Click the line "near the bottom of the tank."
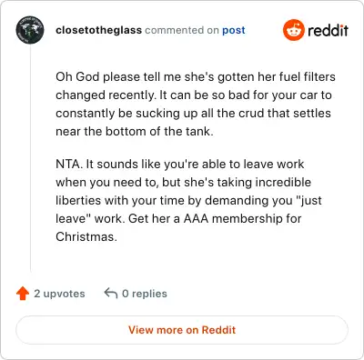 (135, 131)
